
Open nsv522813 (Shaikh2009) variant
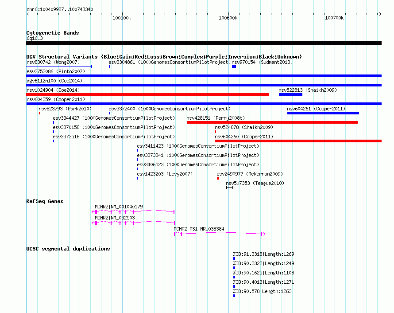coord(308,90)
